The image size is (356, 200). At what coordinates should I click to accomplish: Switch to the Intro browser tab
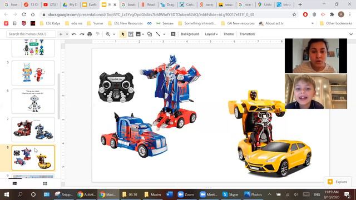pyautogui.click(x=284, y=4)
